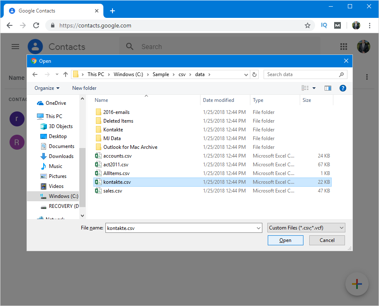Select the Kontakte folder
This screenshot has width=379, height=306.
click(213, 130)
